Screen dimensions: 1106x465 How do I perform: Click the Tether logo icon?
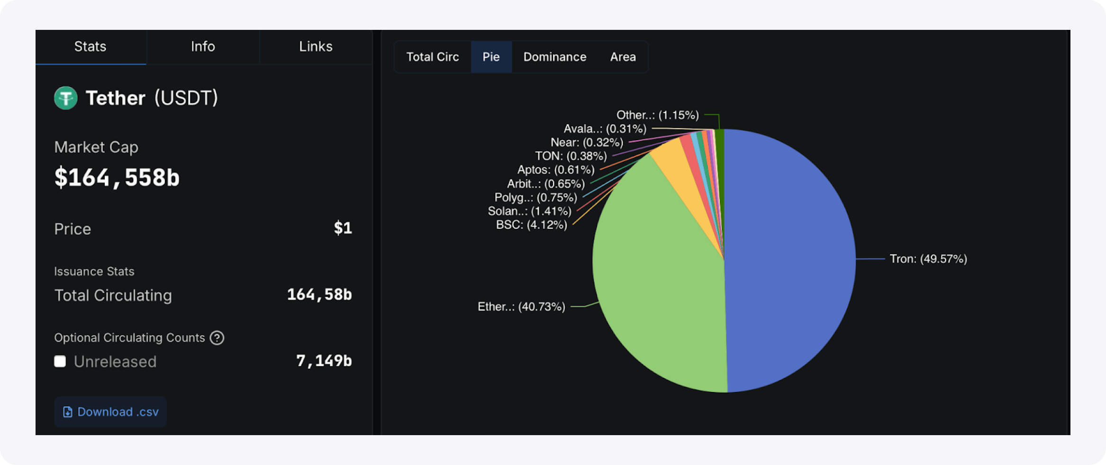pyautogui.click(x=66, y=98)
